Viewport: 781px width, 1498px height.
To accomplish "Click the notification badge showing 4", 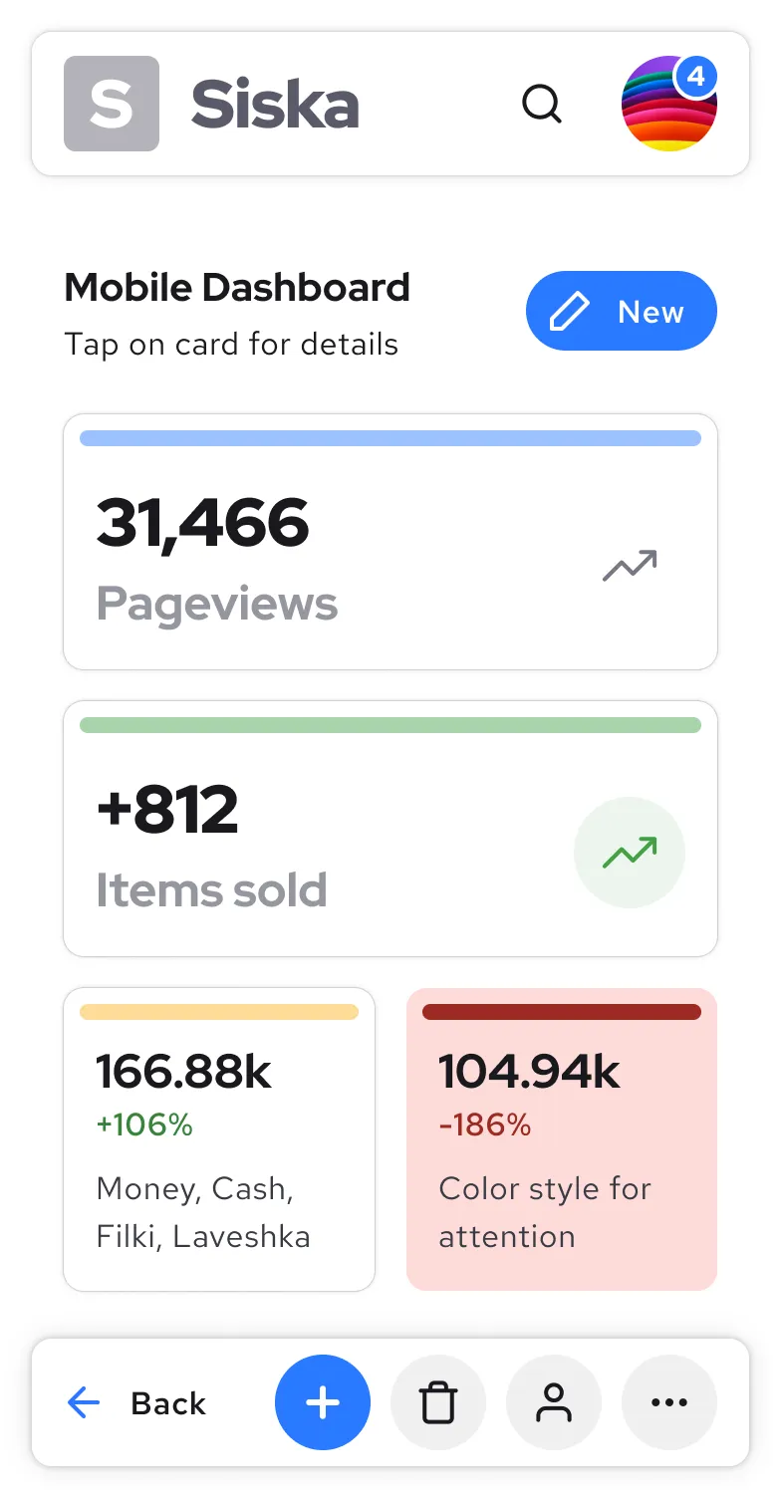I will tap(696, 77).
